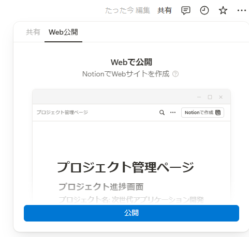Viewport: 249px width, 237px height.
Task: Open page history clock icon
Action: (204, 10)
